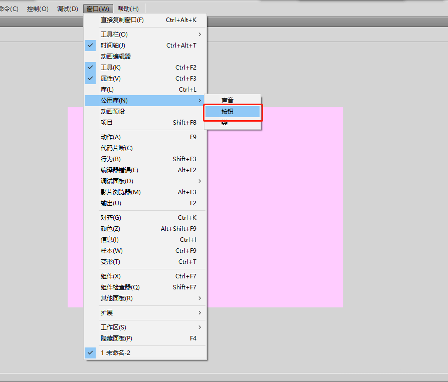Open the 控制(O) menu
The image size is (448, 382).
tap(38, 9)
